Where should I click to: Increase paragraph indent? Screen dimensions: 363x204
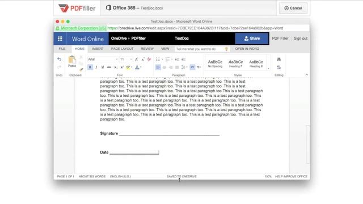tap(183, 59)
